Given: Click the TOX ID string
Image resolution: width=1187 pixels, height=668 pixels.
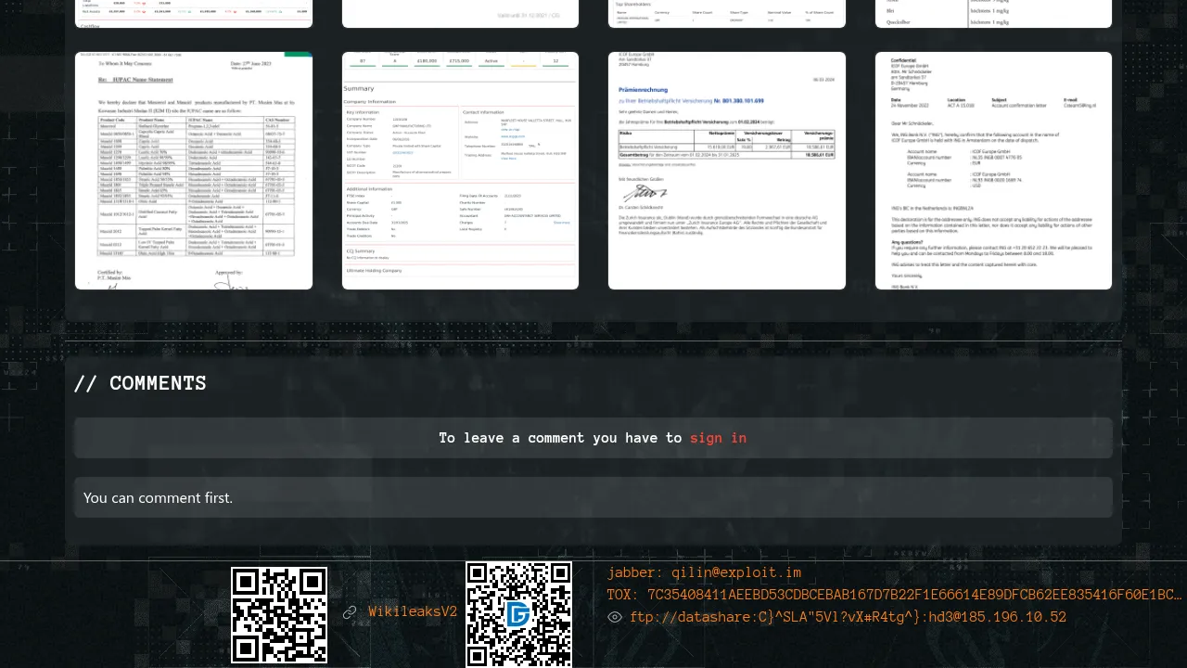Looking at the screenshot, I should click(x=895, y=595).
